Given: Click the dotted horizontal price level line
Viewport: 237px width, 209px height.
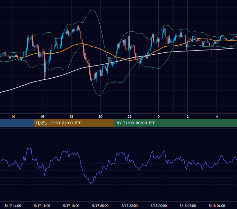Looking at the screenshot, I should (118, 101).
